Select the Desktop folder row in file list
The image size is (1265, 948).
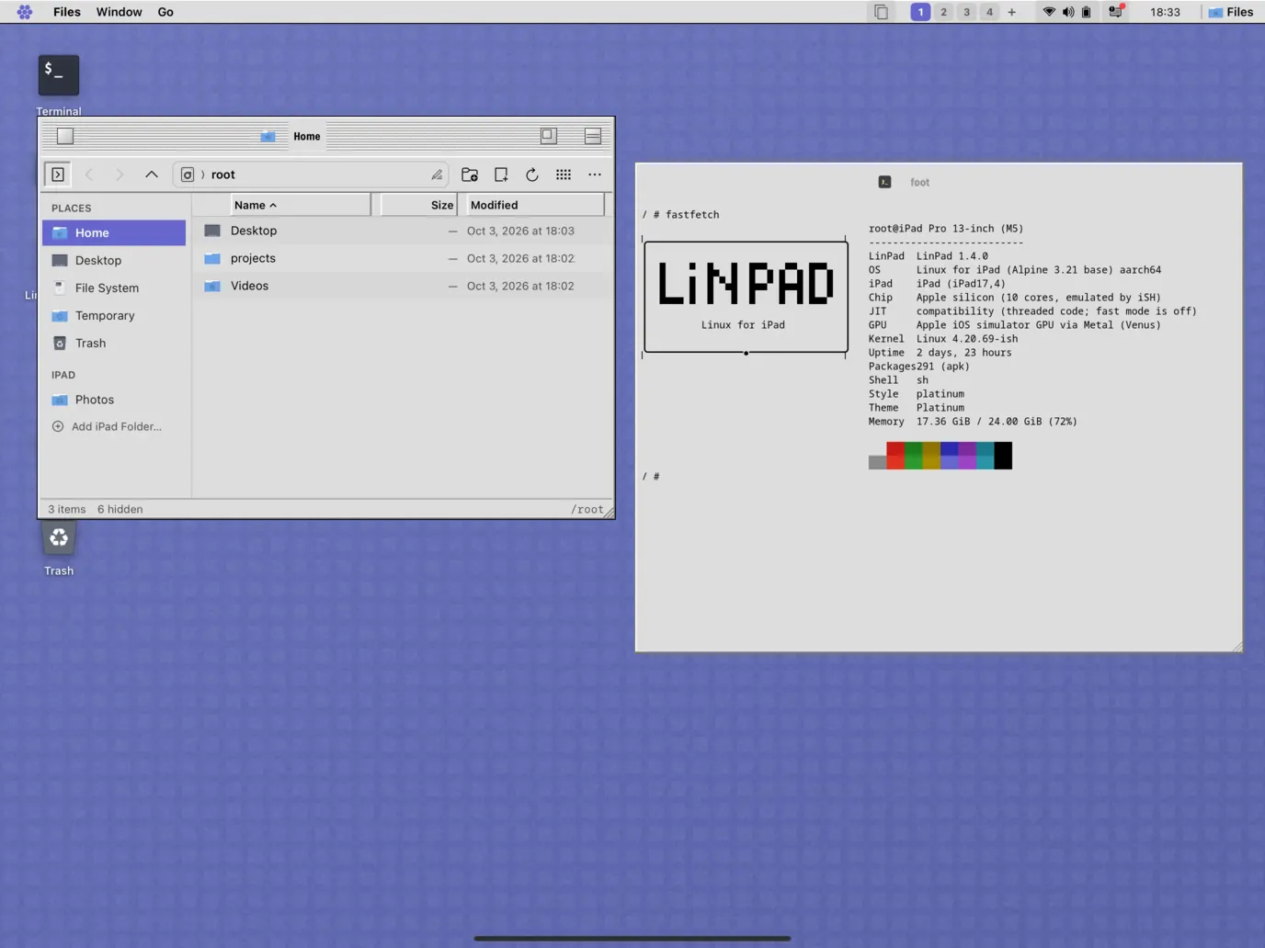click(402, 231)
